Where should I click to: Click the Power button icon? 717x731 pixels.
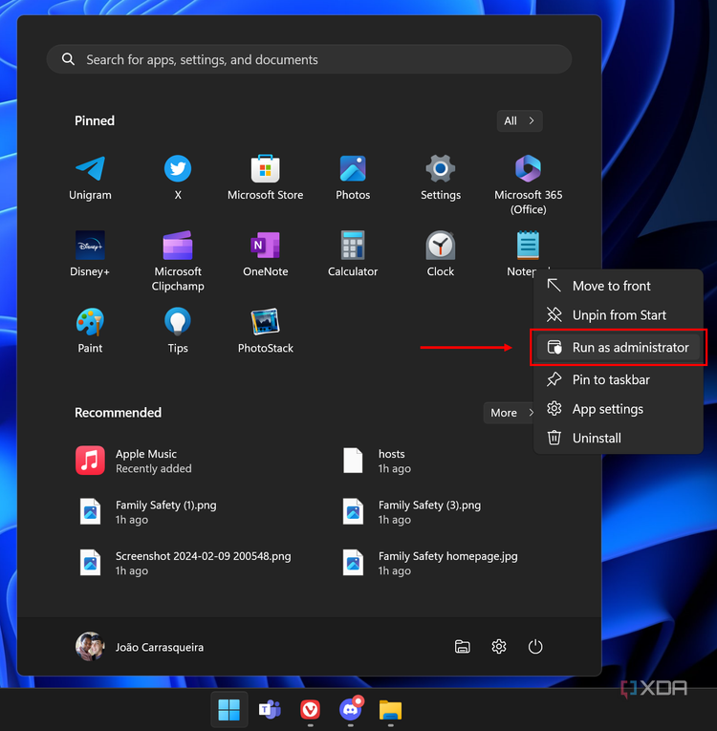(x=535, y=647)
